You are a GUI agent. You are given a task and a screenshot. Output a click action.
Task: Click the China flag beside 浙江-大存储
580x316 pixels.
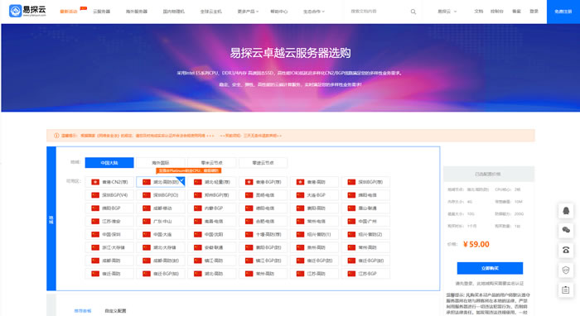click(x=95, y=247)
